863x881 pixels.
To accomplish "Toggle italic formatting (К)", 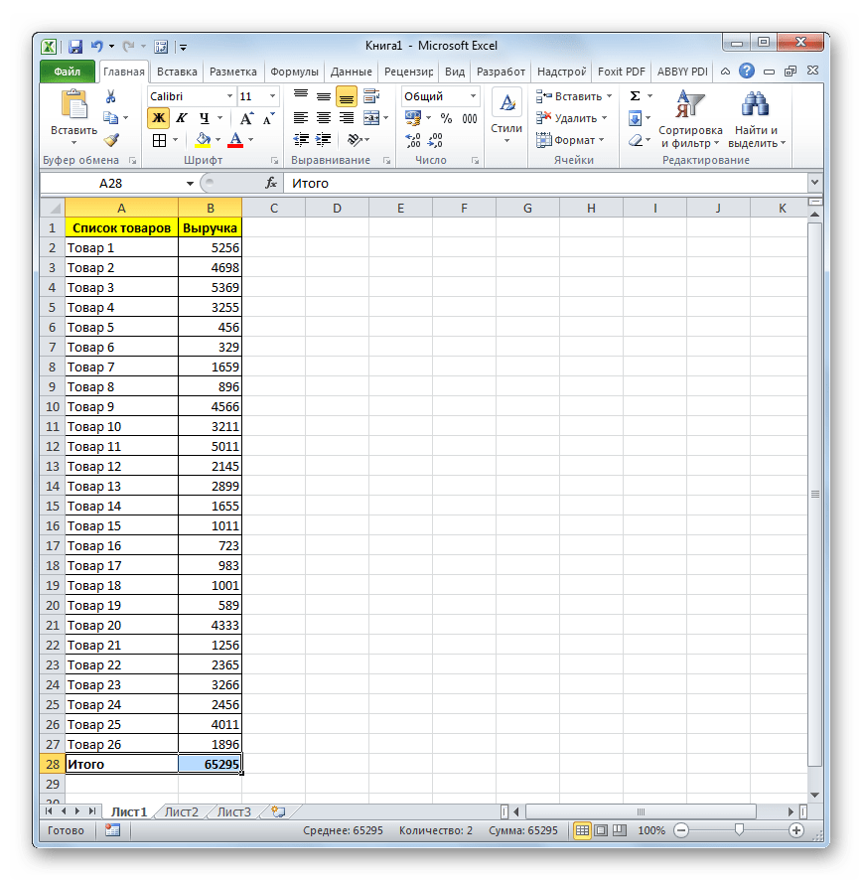I will click(x=181, y=118).
